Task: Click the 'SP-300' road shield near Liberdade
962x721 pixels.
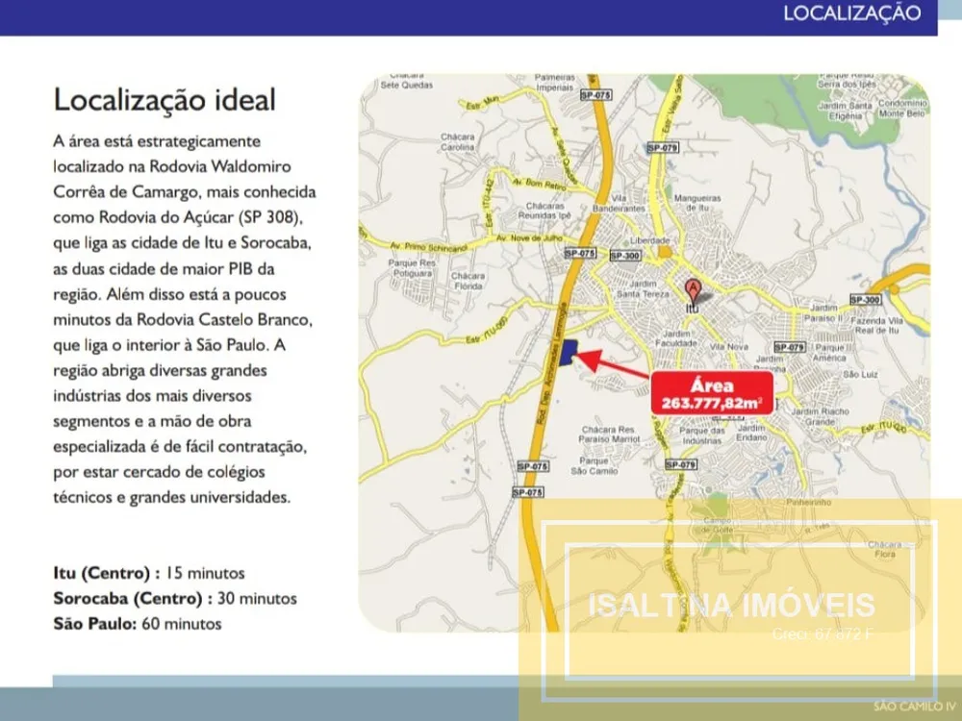Action: pyautogui.click(x=624, y=256)
